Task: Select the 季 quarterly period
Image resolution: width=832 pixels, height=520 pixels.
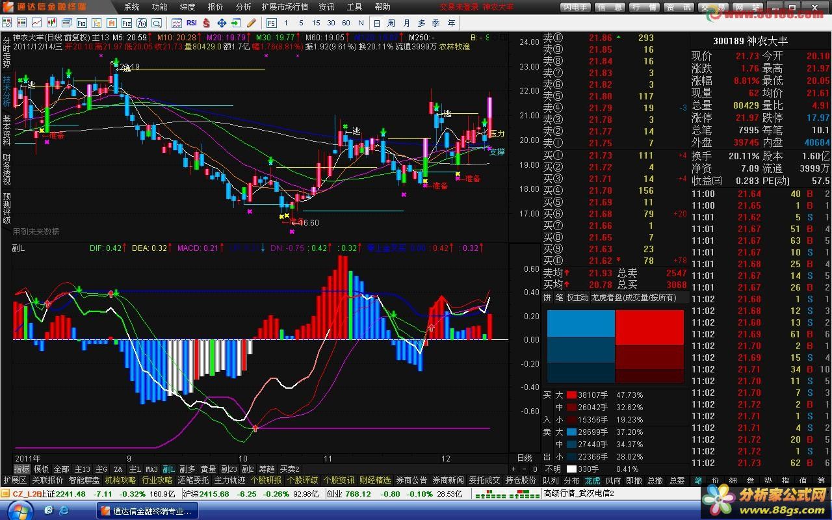Action: [x=436, y=23]
